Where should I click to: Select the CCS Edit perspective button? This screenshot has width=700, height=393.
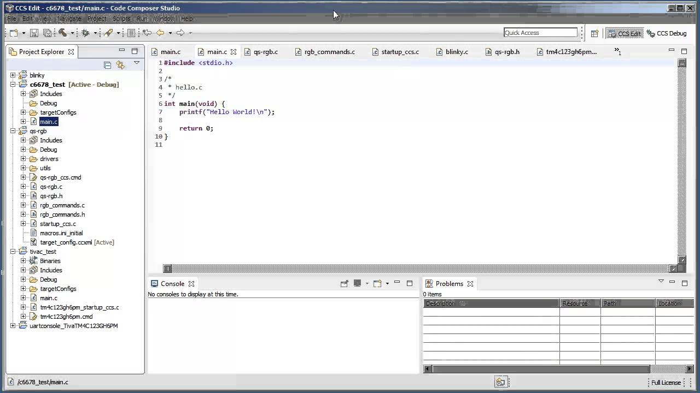pyautogui.click(x=624, y=33)
